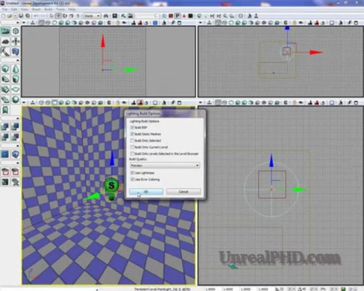Open the top-right viewport options arrow
Screen dimensions: 364x291
click(x=201, y=23)
